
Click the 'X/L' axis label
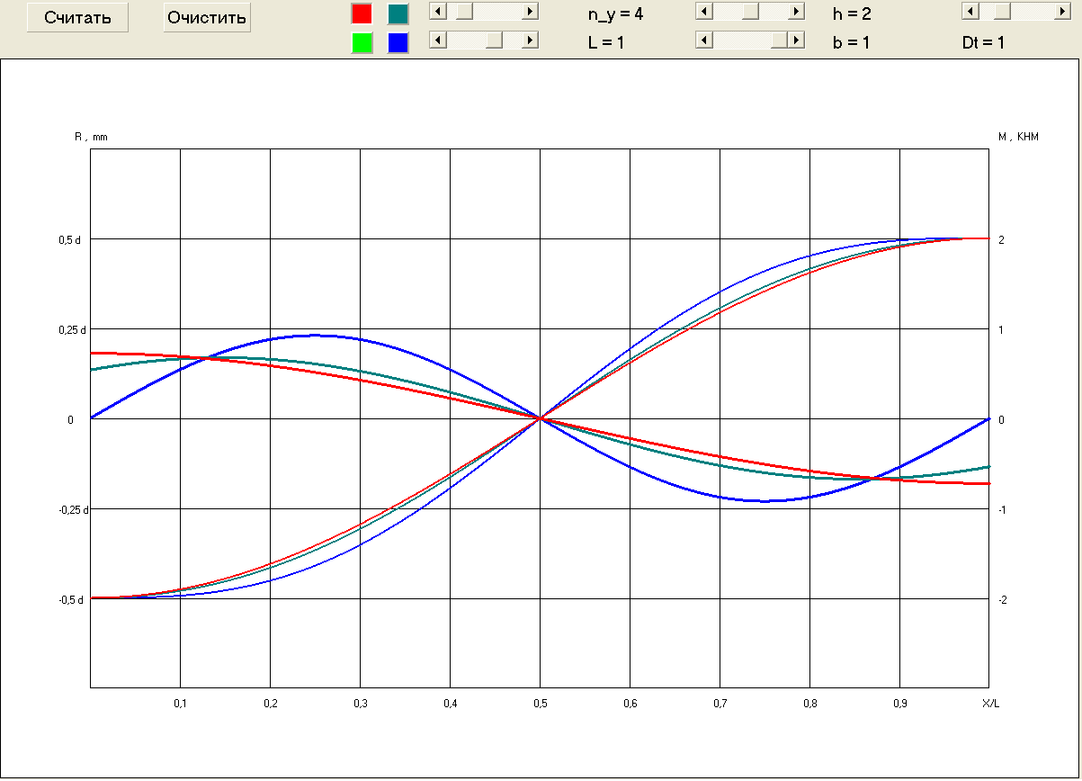[x=990, y=703]
